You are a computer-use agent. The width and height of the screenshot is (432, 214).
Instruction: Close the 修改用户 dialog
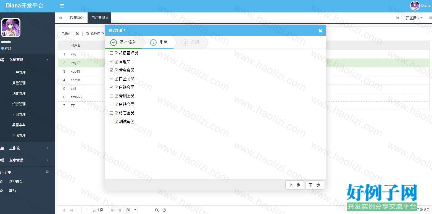coord(320,31)
